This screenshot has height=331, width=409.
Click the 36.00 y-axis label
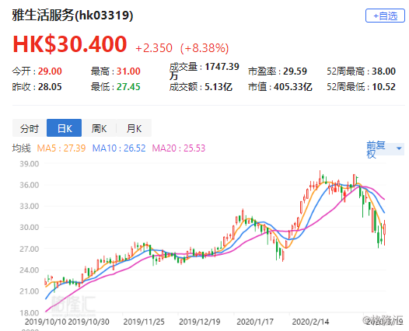pyautogui.click(x=30, y=185)
